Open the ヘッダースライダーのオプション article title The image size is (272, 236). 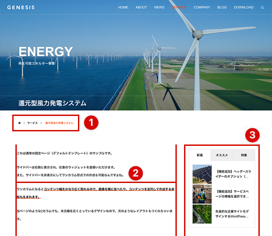[x=233, y=174]
